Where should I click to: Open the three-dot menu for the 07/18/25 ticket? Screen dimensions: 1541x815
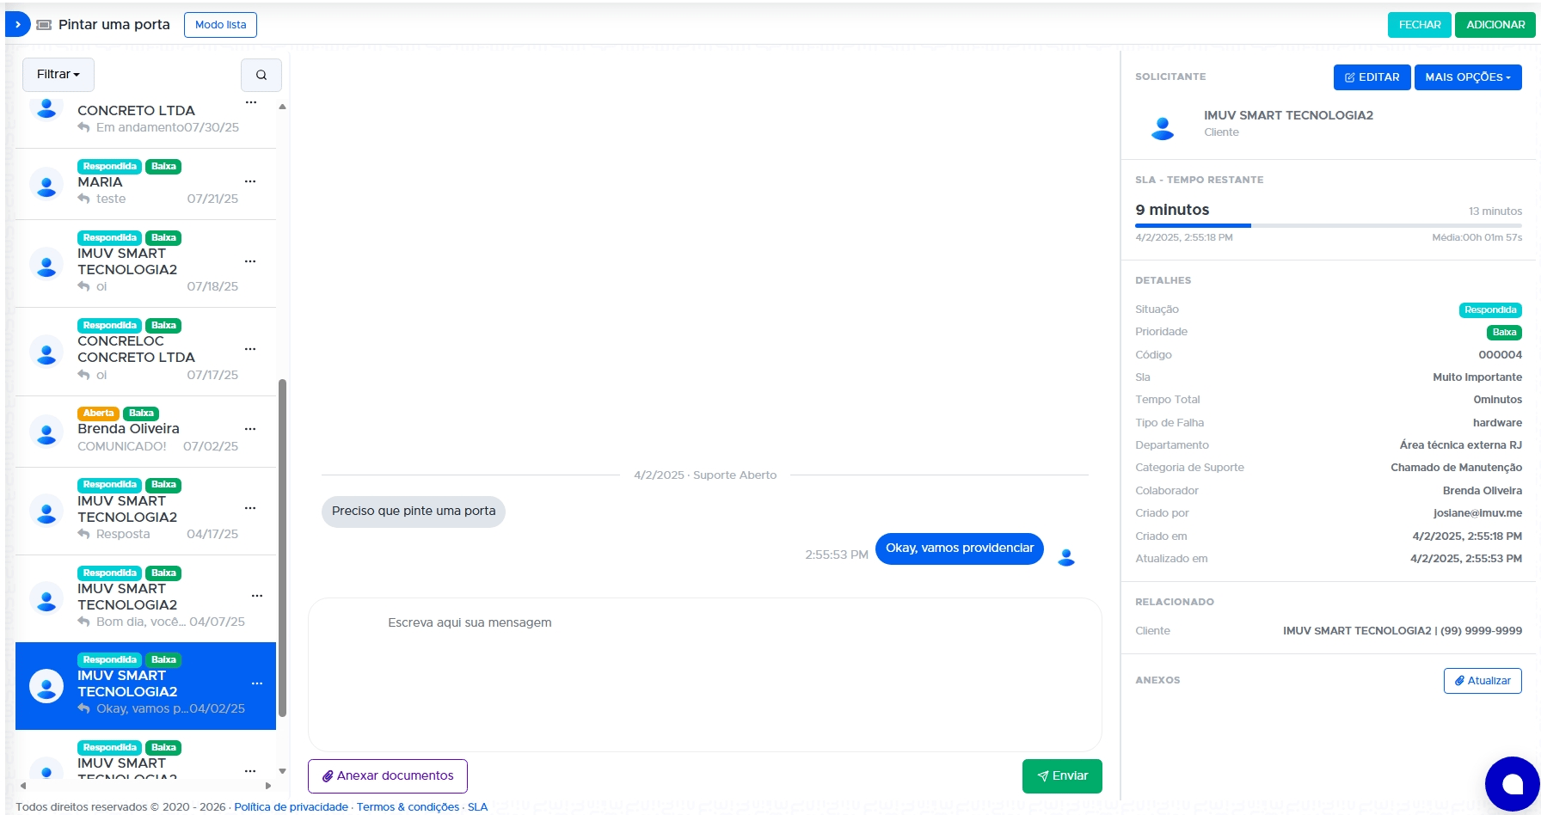coord(250,261)
